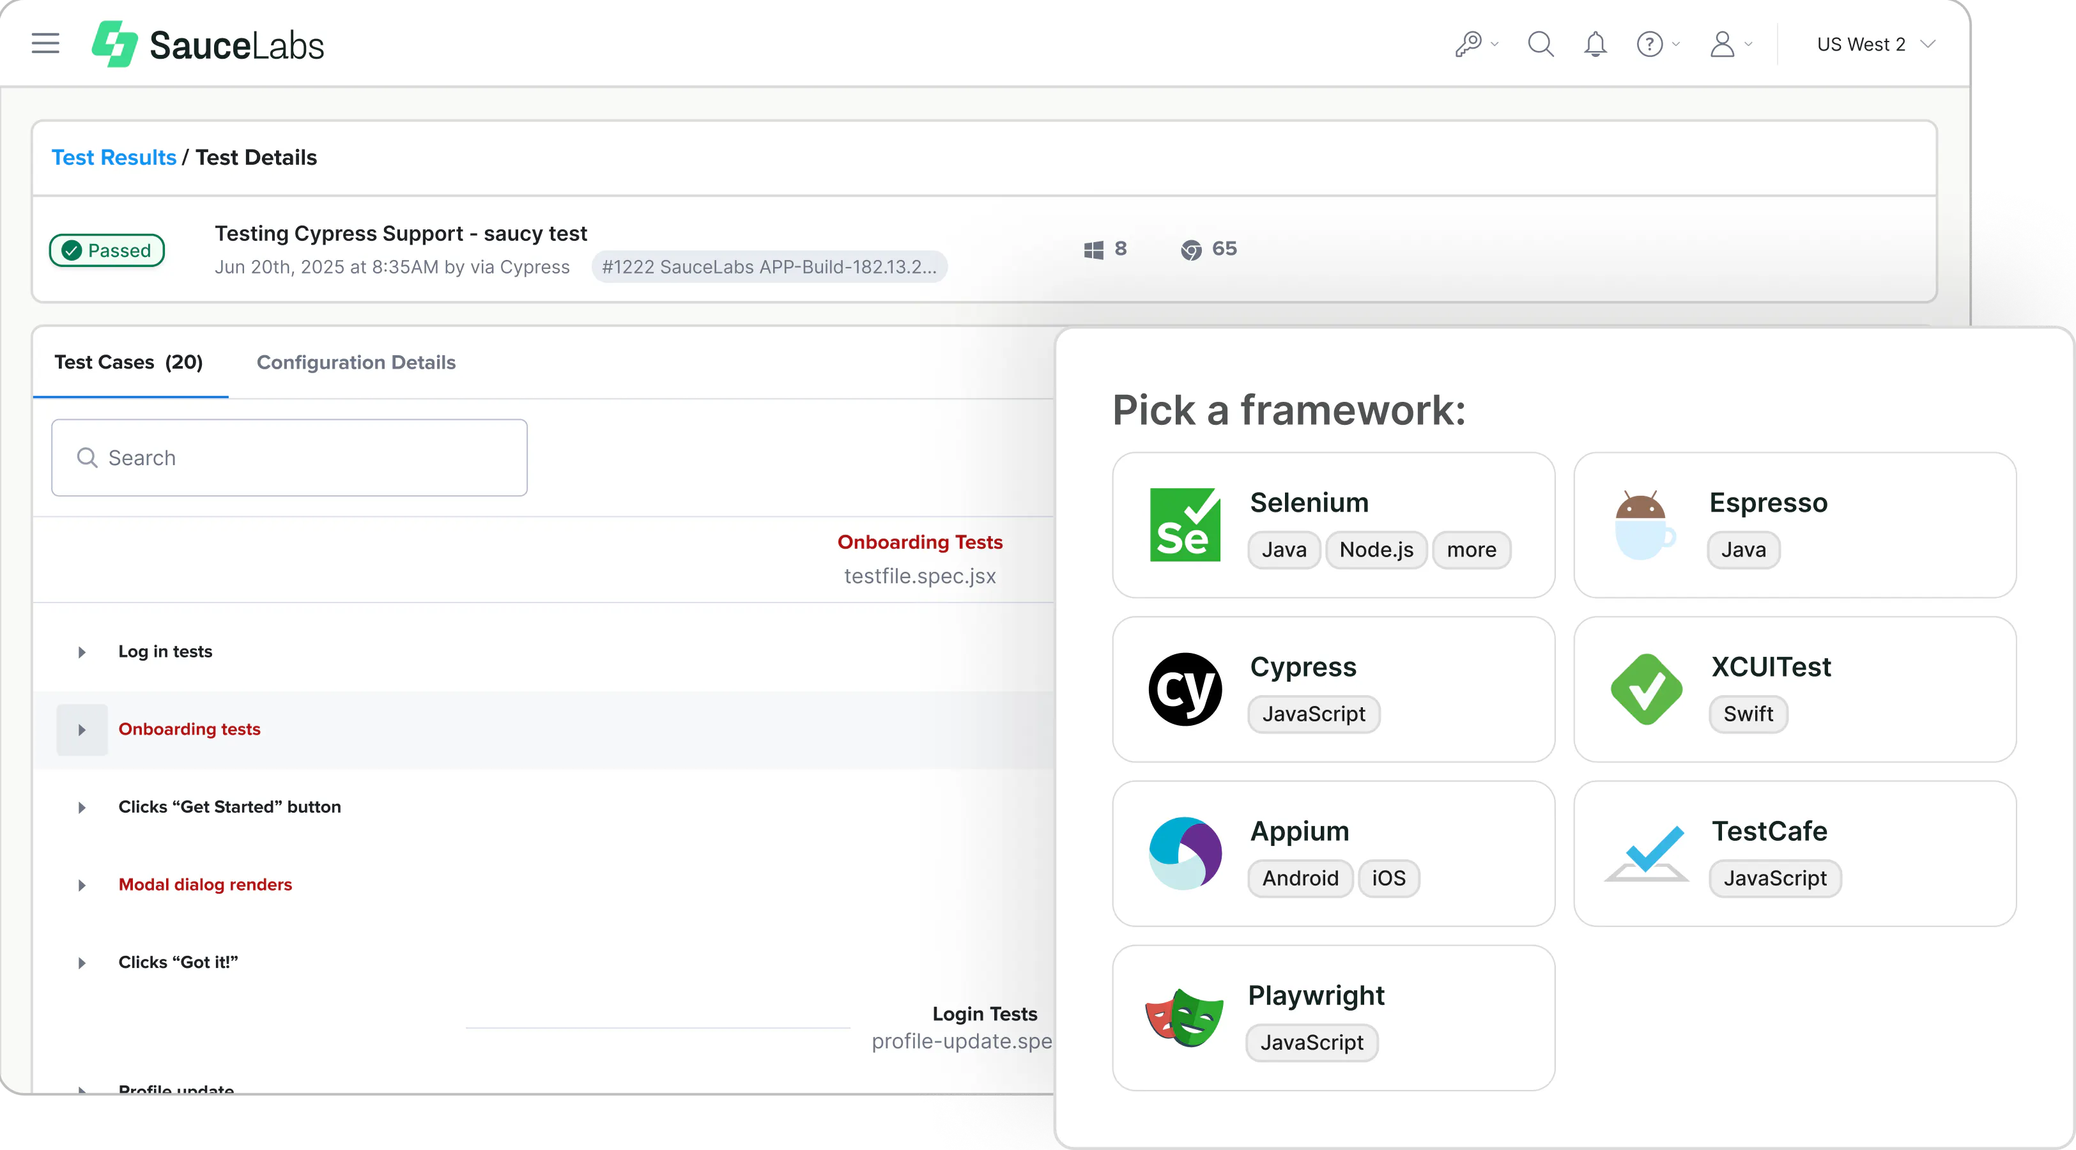Select the Log in tests item
This screenshot has width=2076, height=1150.
[x=165, y=651]
